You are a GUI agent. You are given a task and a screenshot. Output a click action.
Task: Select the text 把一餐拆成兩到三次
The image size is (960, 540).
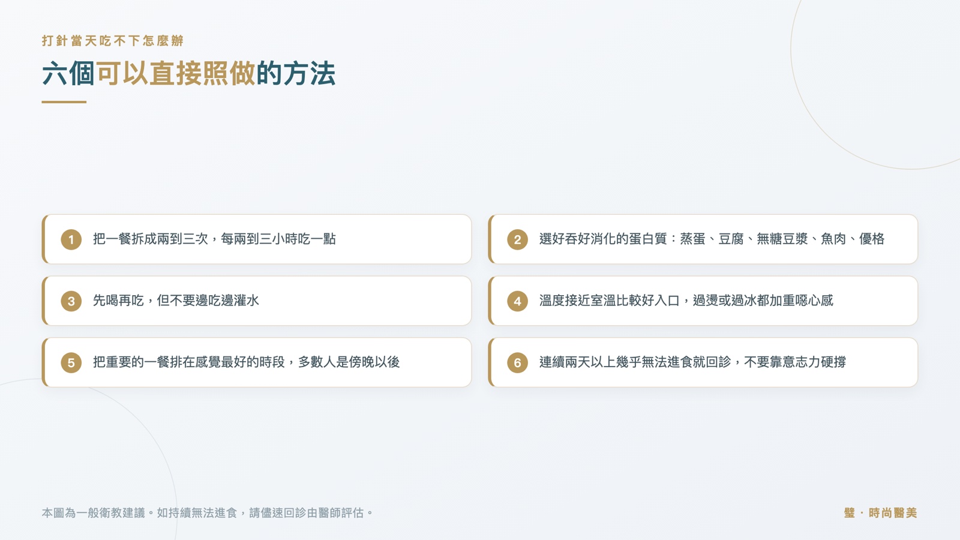[151, 239]
